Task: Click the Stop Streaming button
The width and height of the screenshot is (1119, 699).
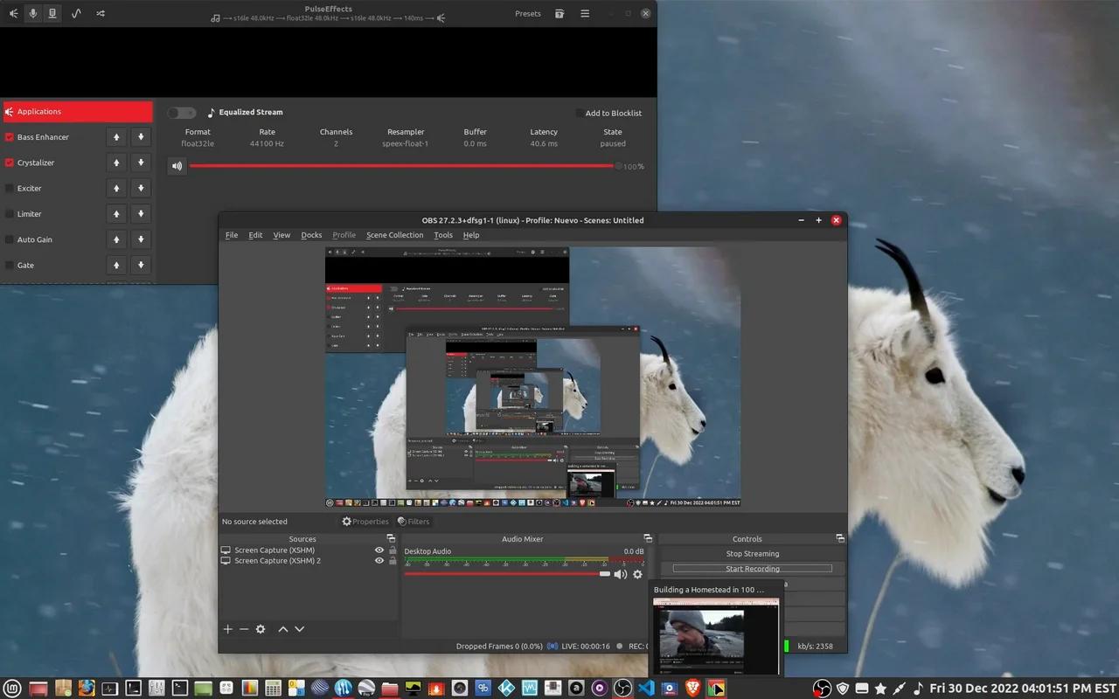Action: coord(752,554)
